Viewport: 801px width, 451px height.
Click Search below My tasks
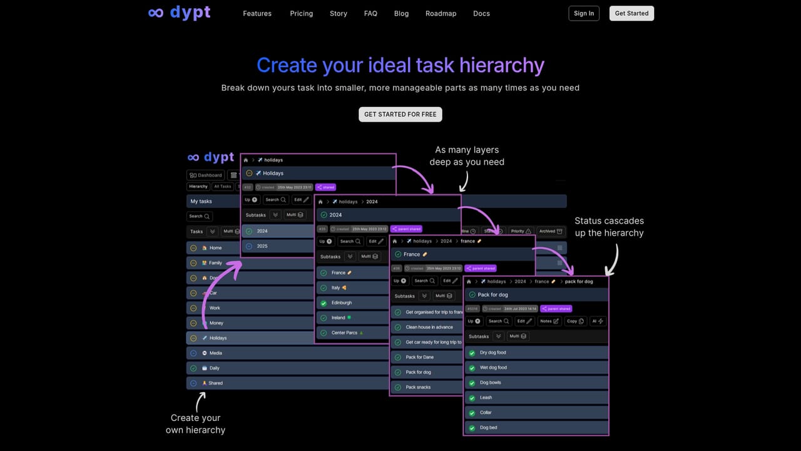[200, 216]
